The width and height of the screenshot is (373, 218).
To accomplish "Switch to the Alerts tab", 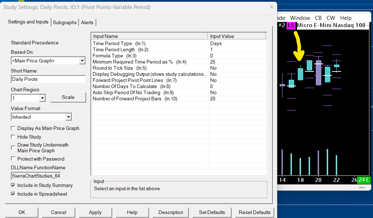I will (x=87, y=22).
